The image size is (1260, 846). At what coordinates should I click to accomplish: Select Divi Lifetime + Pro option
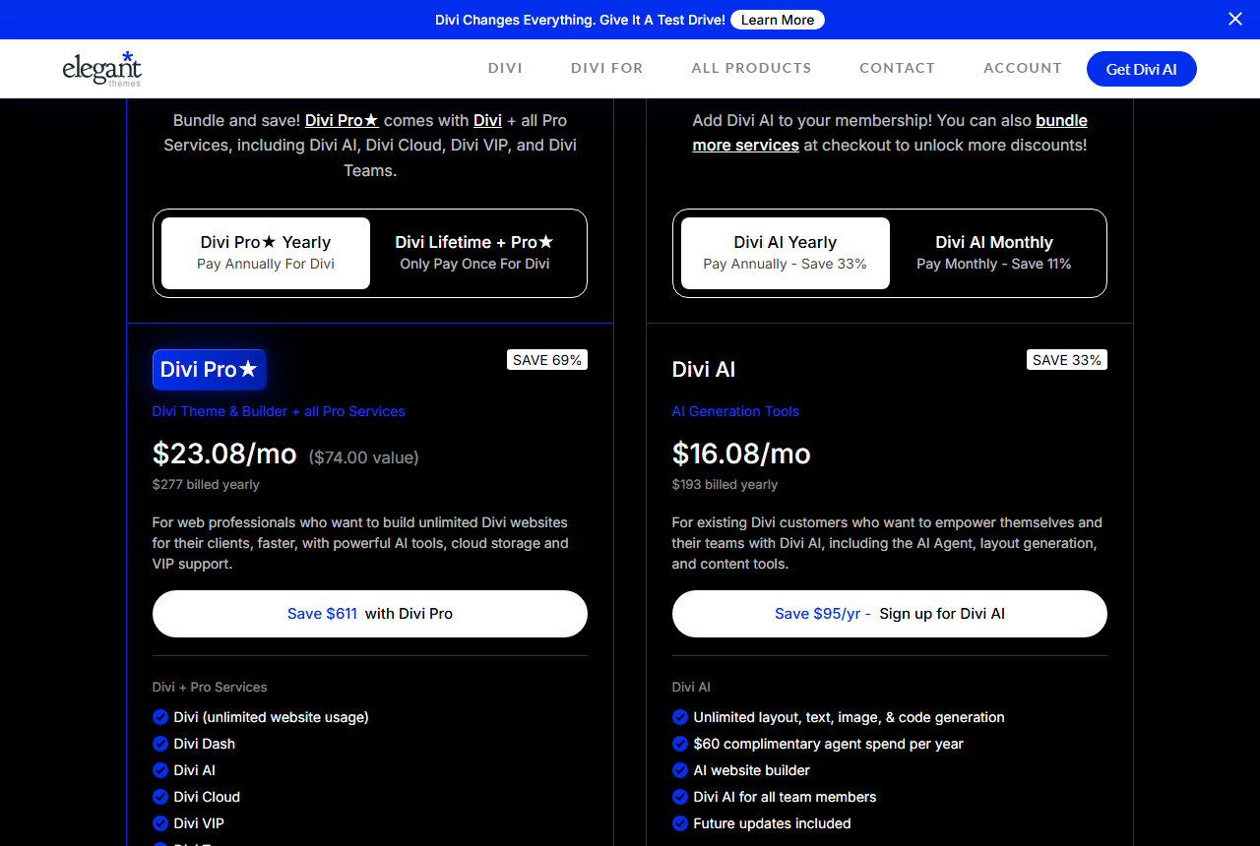tap(474, 253)
